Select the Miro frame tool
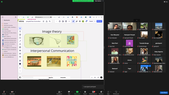Viewport: 169px width, 95px height. [x=20, y=54]
